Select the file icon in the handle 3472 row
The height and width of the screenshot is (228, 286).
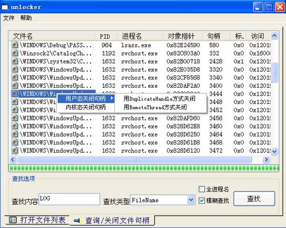tap(14, 150)
